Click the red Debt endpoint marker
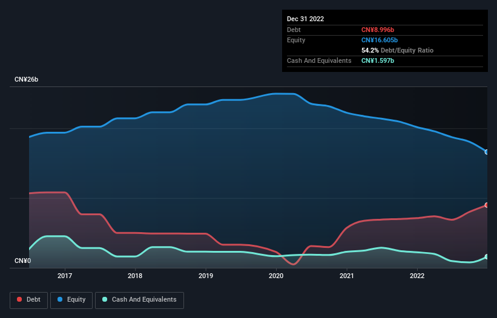 [487, 205]
